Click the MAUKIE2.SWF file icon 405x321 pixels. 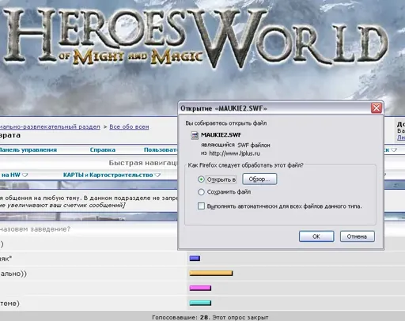tap(195, 135)
